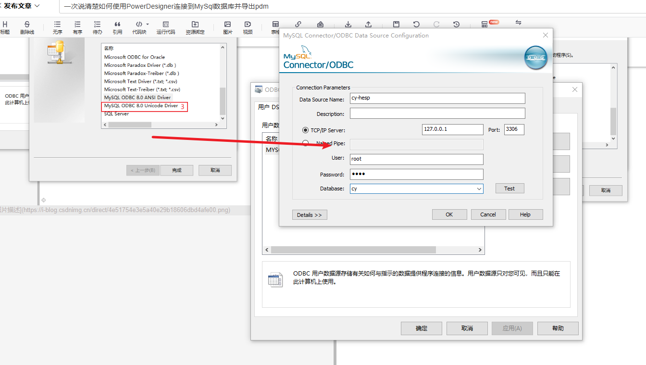
Task: Open the Database dropdown showing cy
Action: [478, 188]
